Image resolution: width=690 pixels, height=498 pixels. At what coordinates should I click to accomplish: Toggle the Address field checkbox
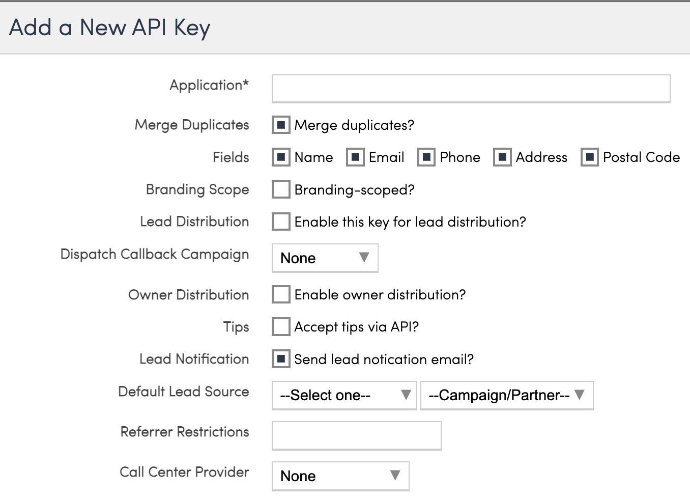click(502, 157)
